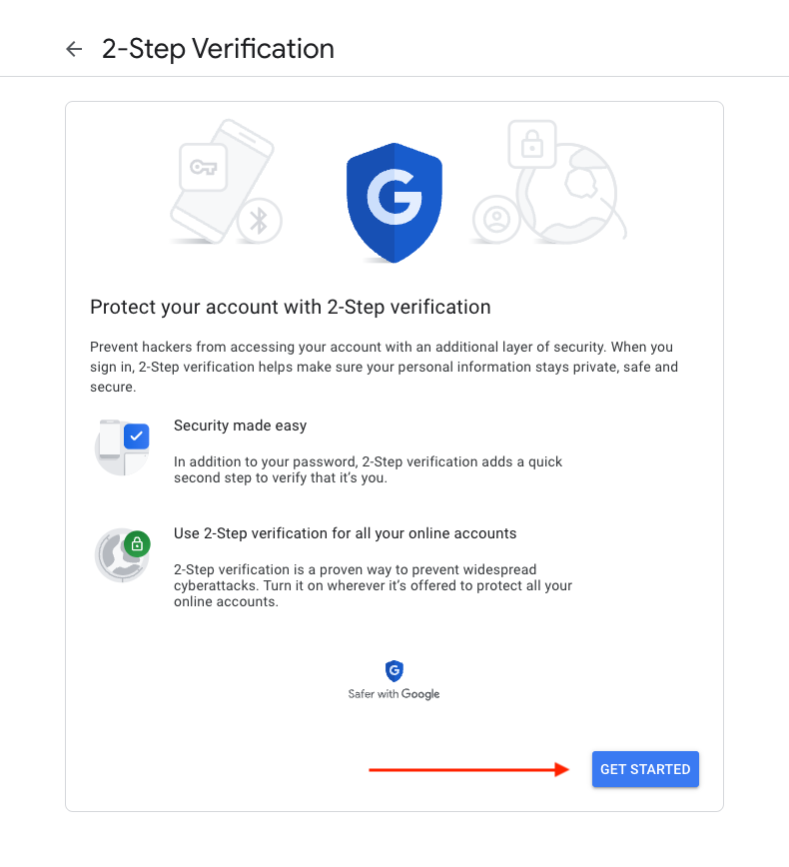Click the Protect your account heading

coord(291,307)
